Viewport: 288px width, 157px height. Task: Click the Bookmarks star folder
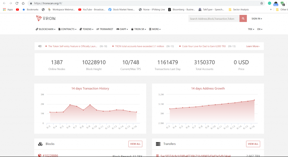point(30,10)
